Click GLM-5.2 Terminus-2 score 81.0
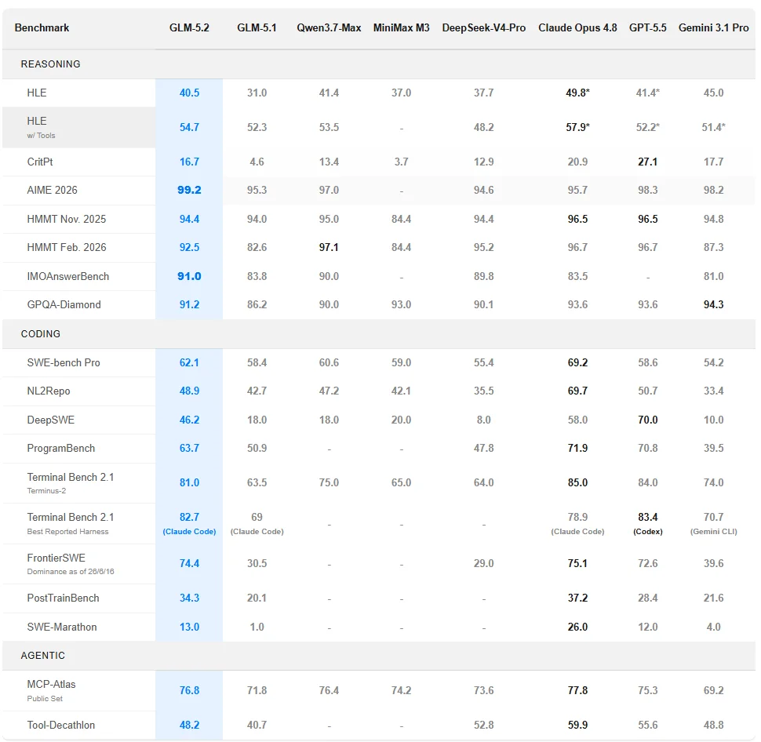Viewport: 761px width, 742px height. point(189,483)
